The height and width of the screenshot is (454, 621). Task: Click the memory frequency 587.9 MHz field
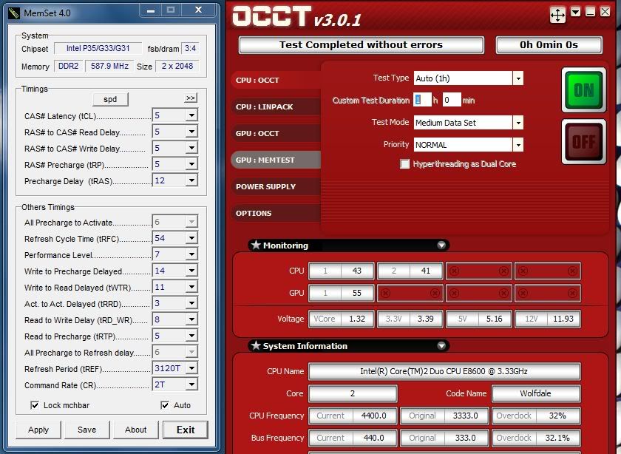109,66
